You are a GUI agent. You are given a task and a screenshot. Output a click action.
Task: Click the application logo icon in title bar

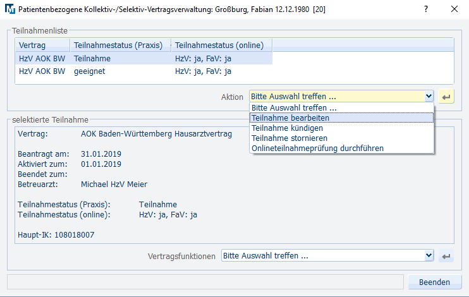point(9,9)
